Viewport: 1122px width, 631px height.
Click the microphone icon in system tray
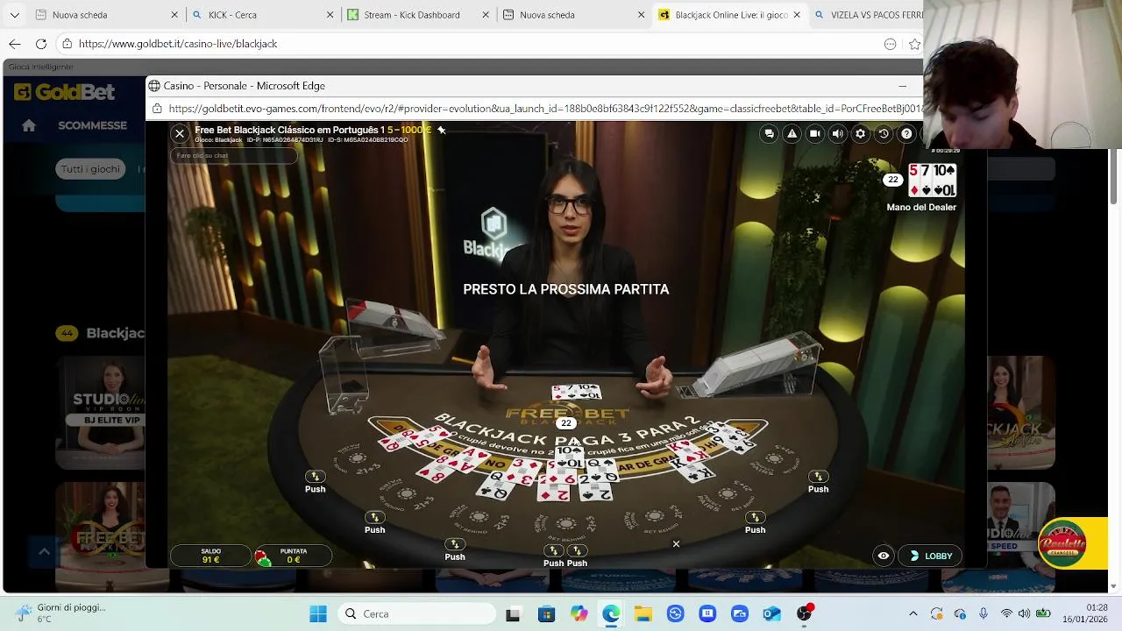coord(984,613)
